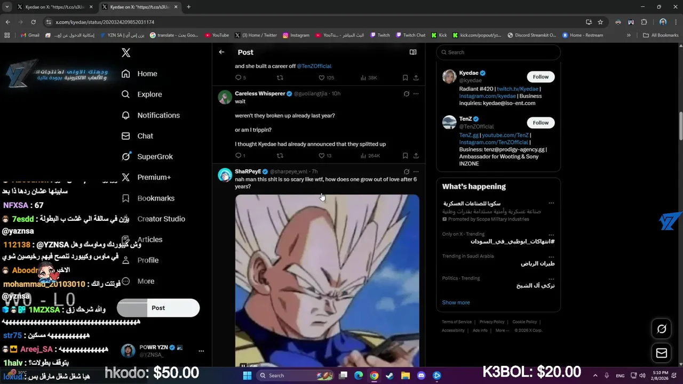Screen dimensions: 683x384
Task: Bookmark this page with the star icon
Action: 600,22
